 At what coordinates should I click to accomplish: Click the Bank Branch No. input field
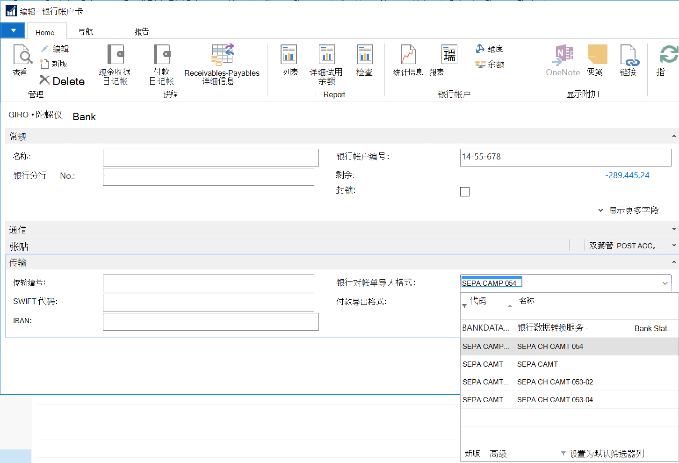click(x=209, y=177)
